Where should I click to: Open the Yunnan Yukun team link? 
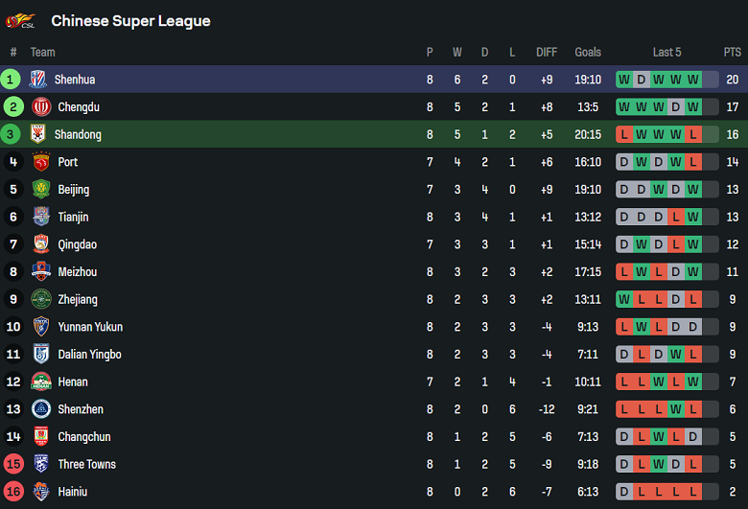(90, 327)
